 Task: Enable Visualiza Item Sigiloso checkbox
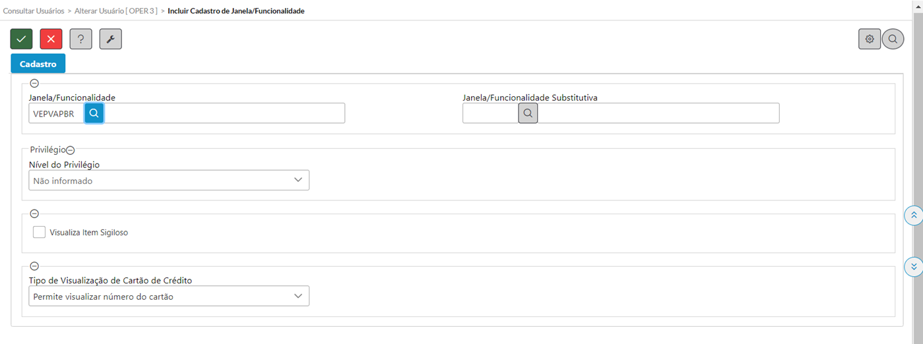[x=39, y=232]
